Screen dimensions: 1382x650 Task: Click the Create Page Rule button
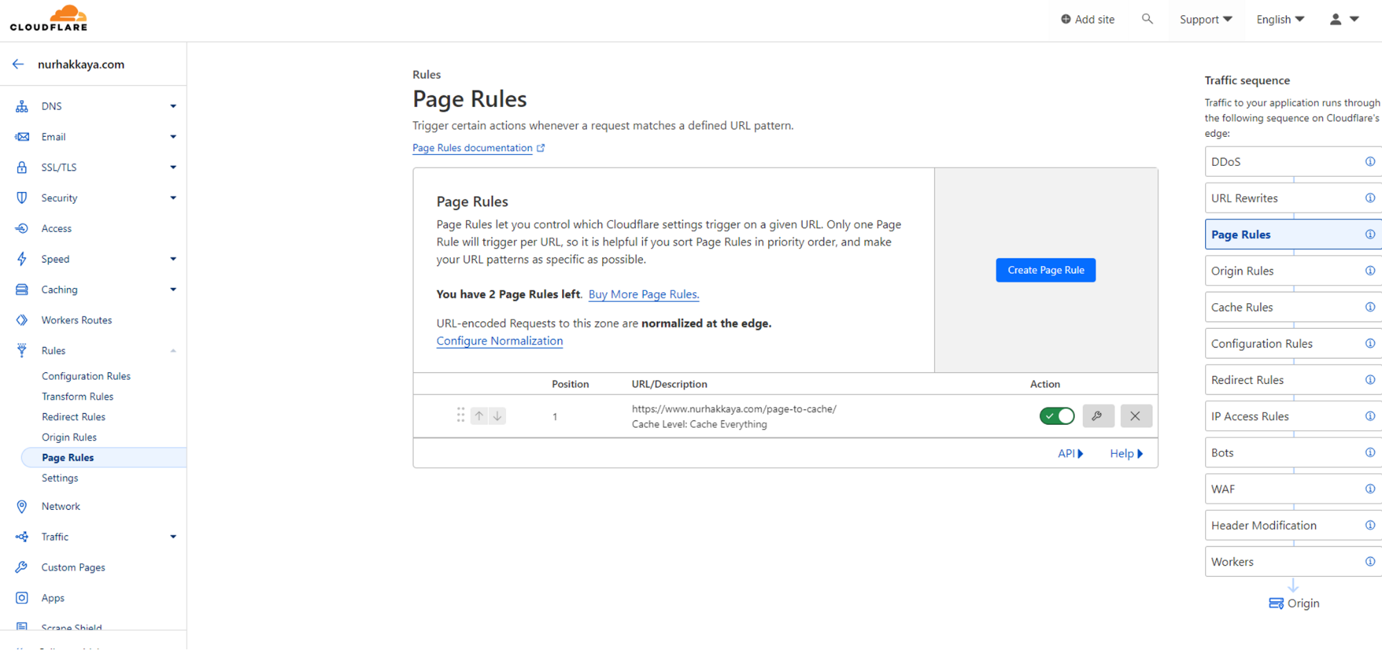1045,270
